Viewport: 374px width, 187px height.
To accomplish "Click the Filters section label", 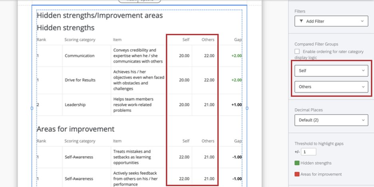I will coord(300,11).
